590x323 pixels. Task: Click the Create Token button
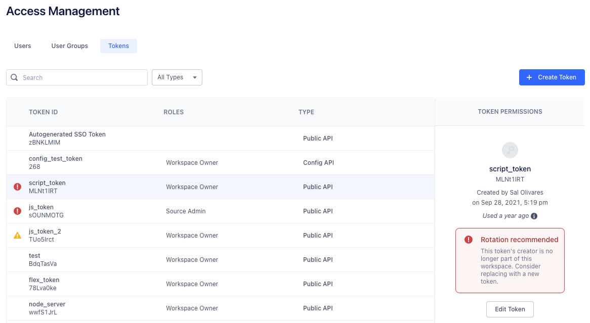pyautogui.click(x=552, y=77)
